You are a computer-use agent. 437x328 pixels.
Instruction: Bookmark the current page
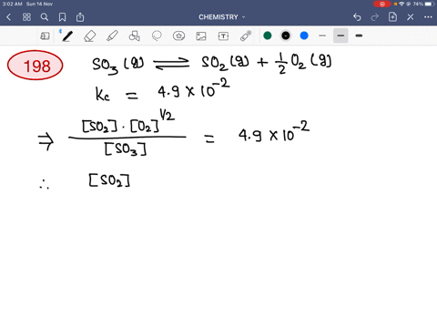[62, 17]
